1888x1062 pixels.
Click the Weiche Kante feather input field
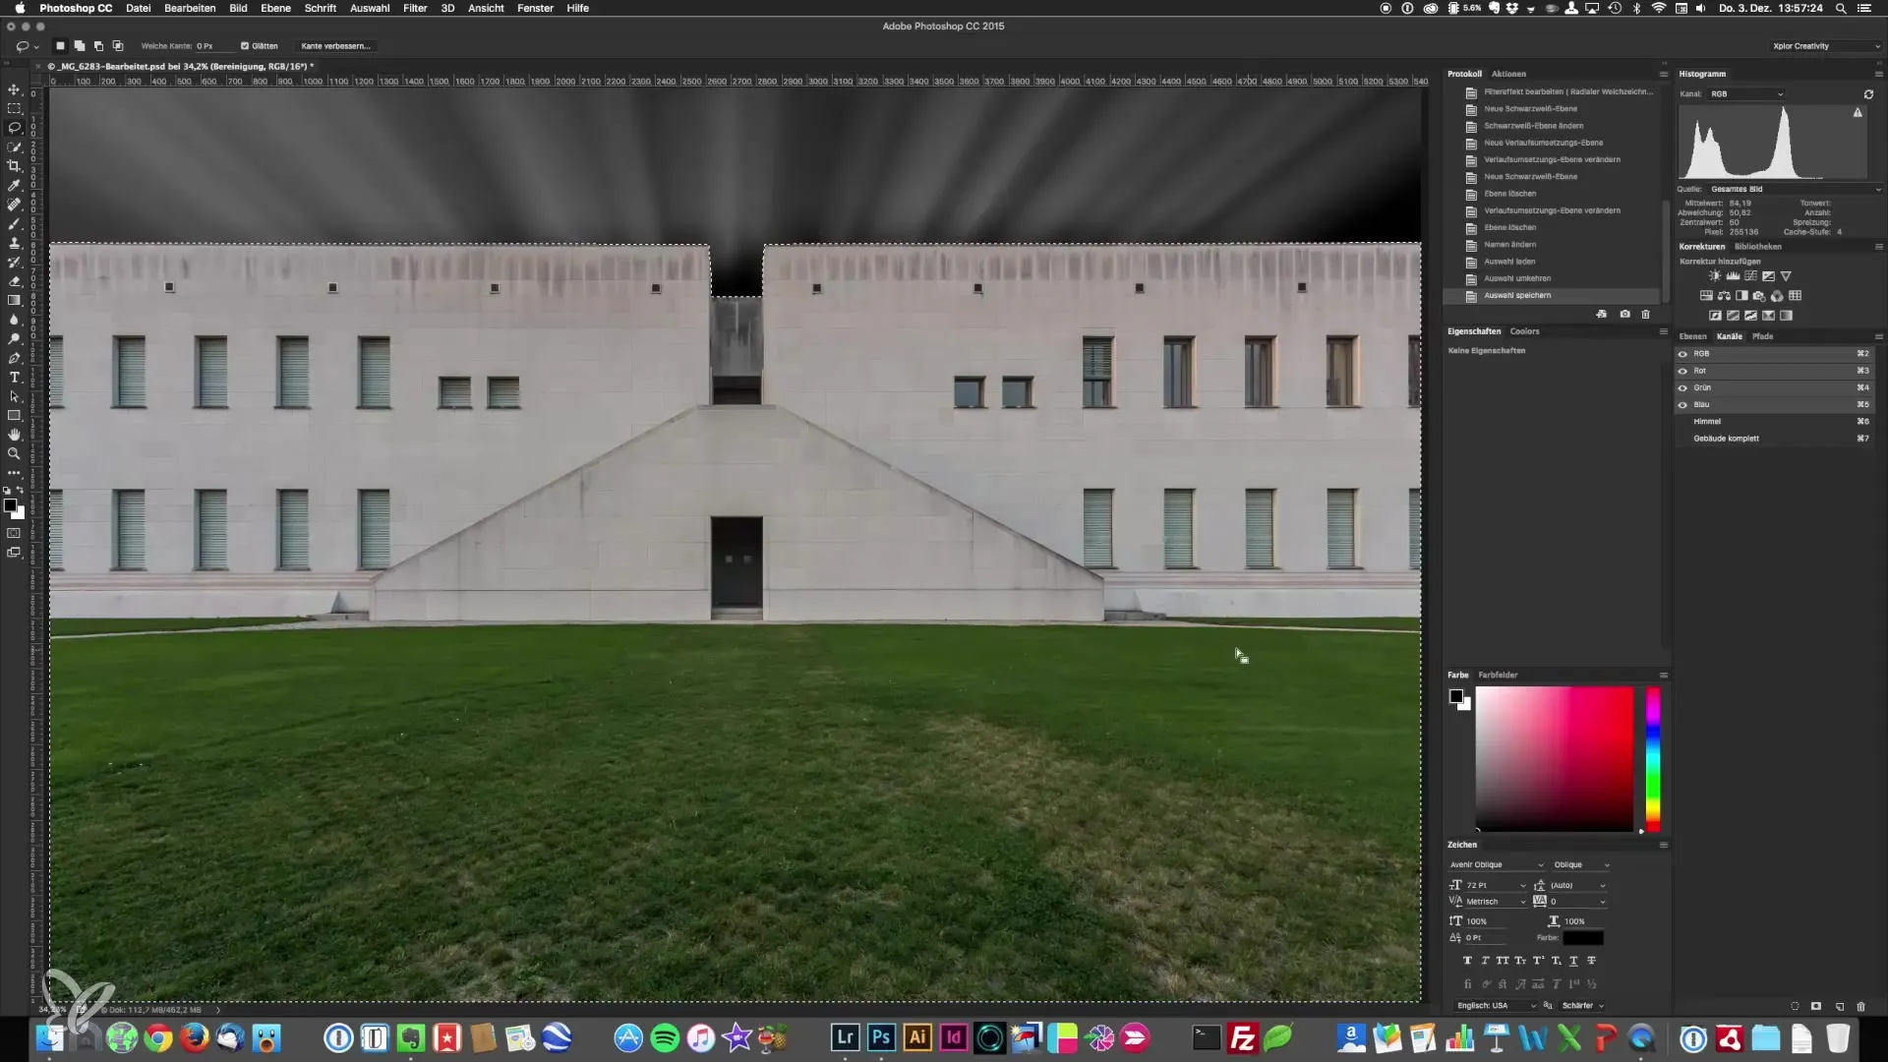pyautogui.click(x=214, y=46)
